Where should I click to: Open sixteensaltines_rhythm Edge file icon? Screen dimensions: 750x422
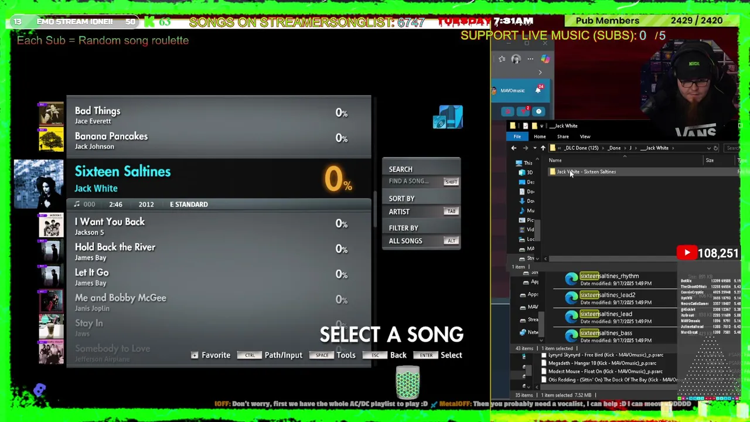pos(571,280)
